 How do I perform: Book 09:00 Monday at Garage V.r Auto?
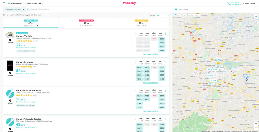pos(162,39)
